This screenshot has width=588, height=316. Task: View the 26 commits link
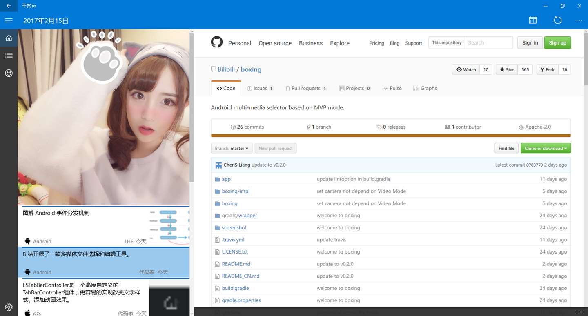247,127
